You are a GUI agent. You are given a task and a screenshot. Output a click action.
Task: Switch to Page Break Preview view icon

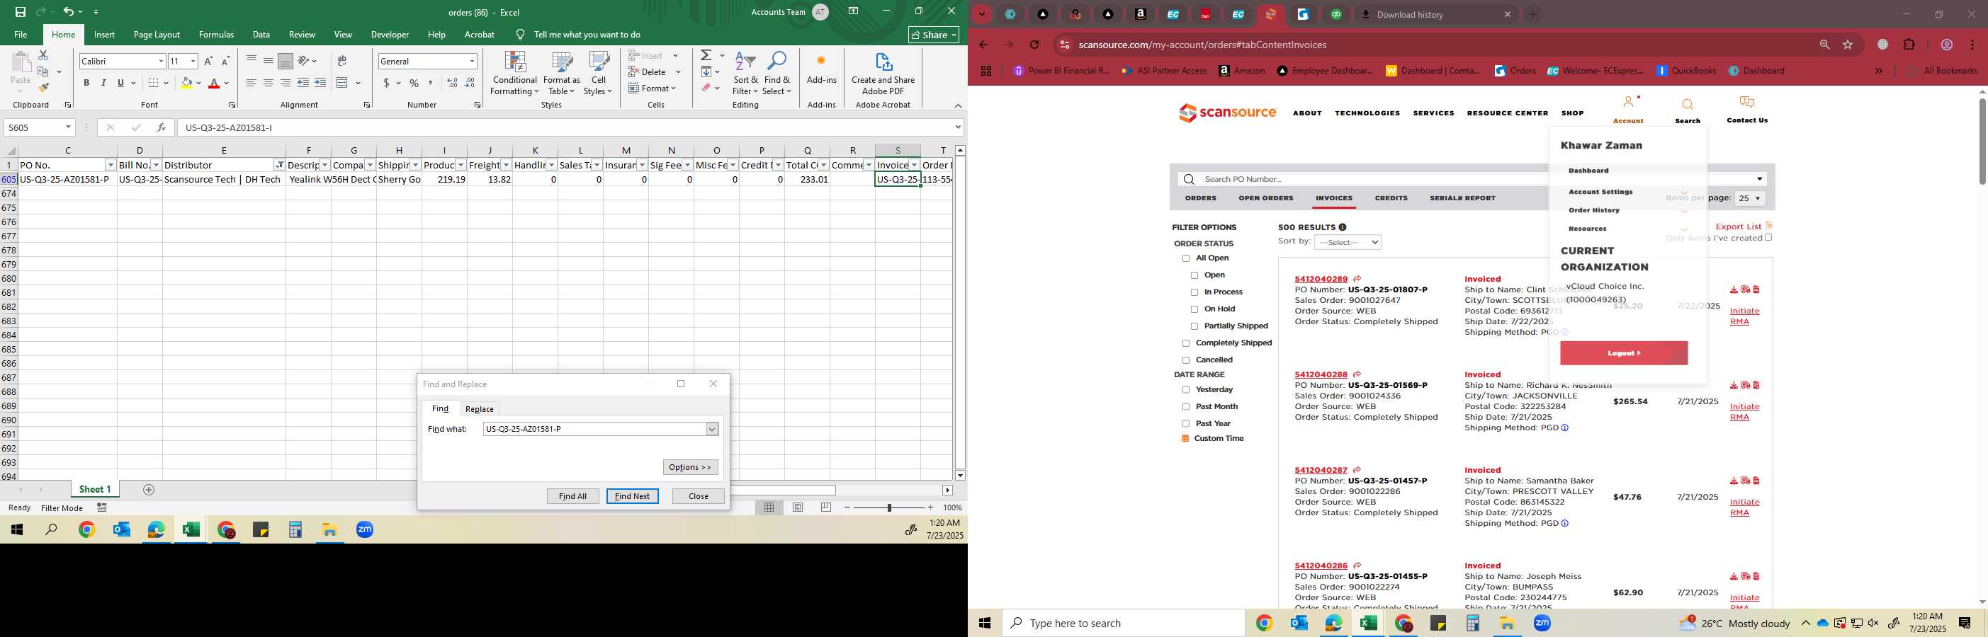tap(826, 507)
